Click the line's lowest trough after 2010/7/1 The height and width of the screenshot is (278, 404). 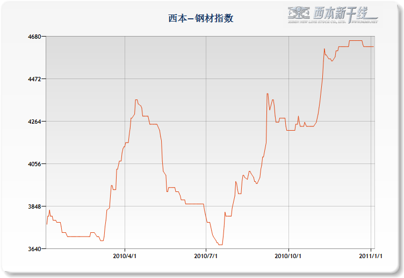[220, 245]
